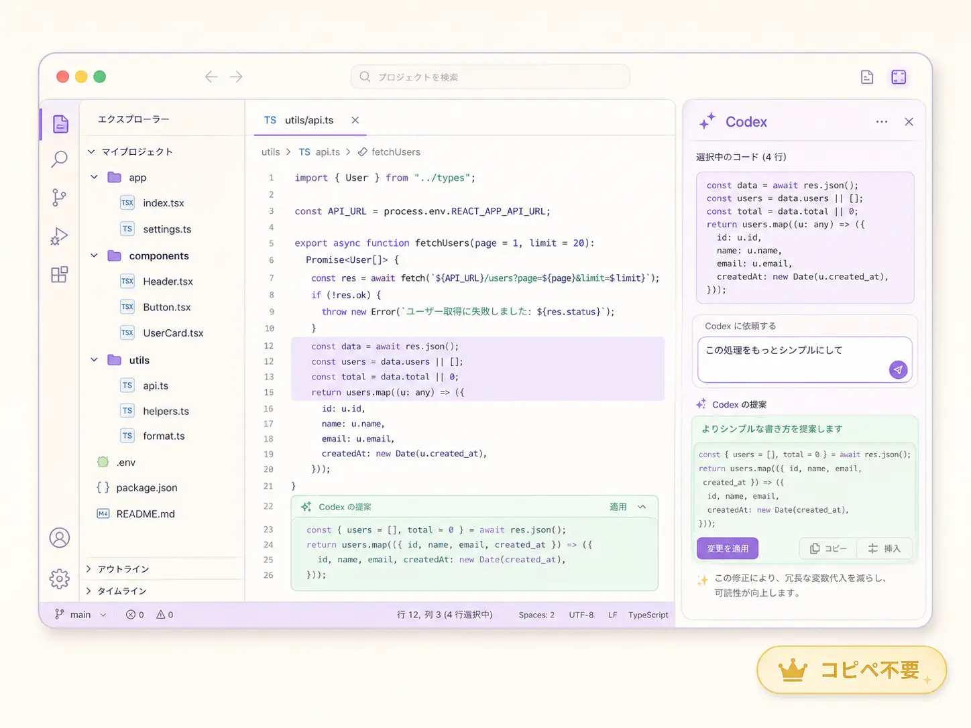Click the 挿入 button
Screen dimensions: 971x728
884,548
